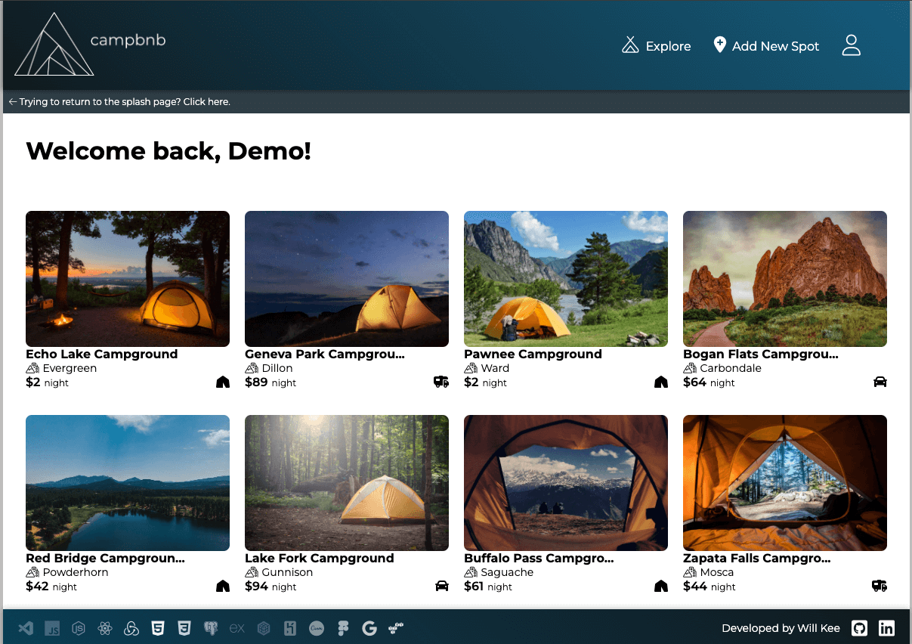Open the Echo Lake Campground photo

click(128, 279)
